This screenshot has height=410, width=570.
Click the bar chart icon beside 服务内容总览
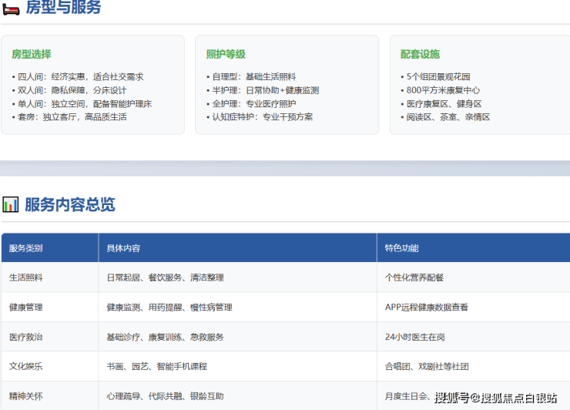point(11,204)
